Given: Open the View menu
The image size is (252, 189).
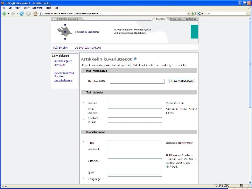Looking at the screenshot, I should click(17, 8).
